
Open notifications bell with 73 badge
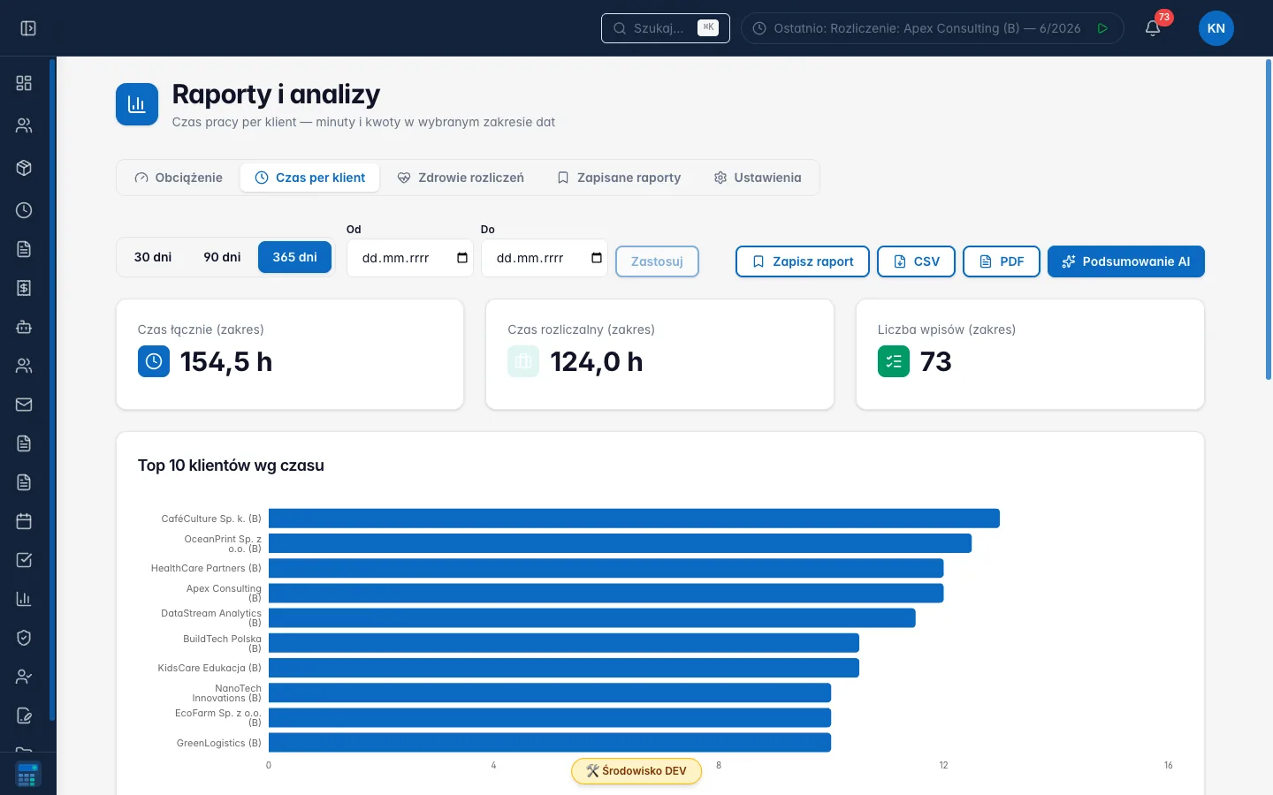coord(1153,28)
